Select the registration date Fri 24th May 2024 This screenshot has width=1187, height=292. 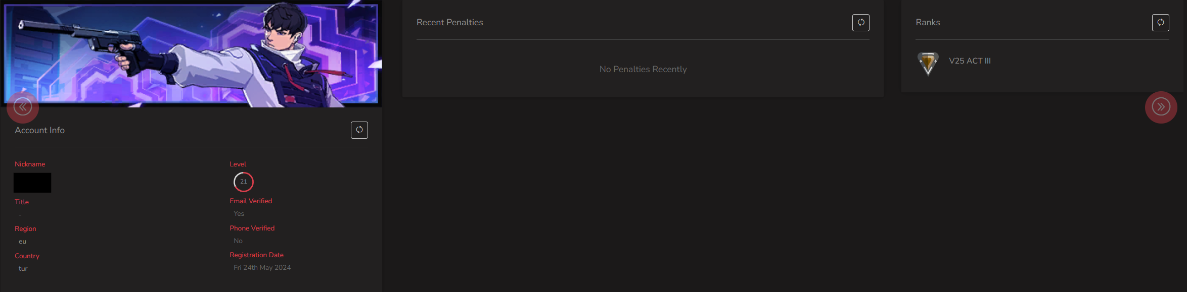pyautogui.click(x=262, y=268)
